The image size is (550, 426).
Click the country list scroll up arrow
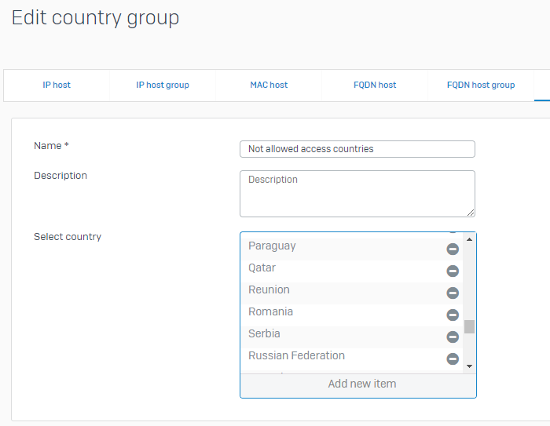469,239
